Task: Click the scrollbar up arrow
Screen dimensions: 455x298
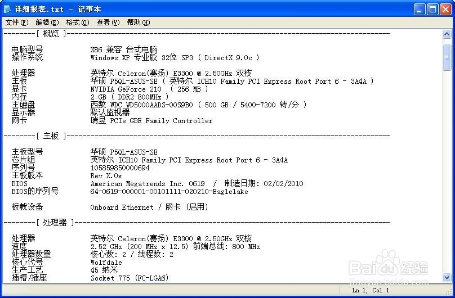Action: point(447,34)
